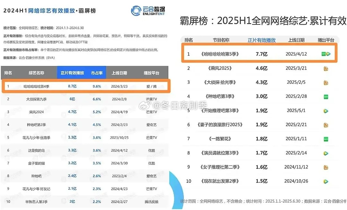Click the Mango TV icon for 女子推理社第二季

coord(326,167)
